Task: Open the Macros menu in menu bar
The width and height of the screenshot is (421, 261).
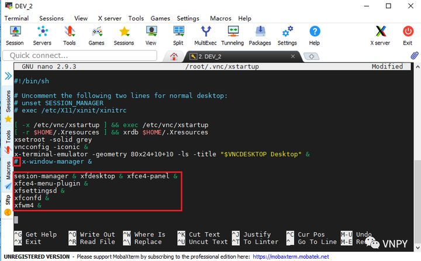Action: point(220,18)
